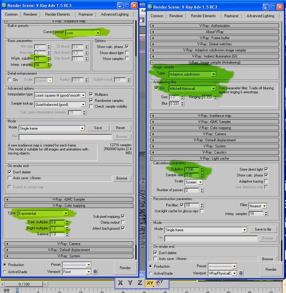This screenshot has height=293, width=286.
Task: Click the Save to file button
Action: [263, 229]
